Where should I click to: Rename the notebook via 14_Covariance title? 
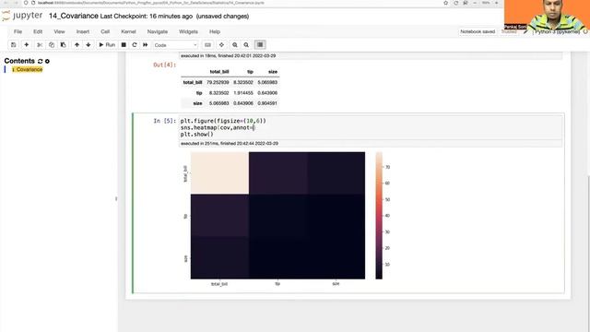click(74, 17)
